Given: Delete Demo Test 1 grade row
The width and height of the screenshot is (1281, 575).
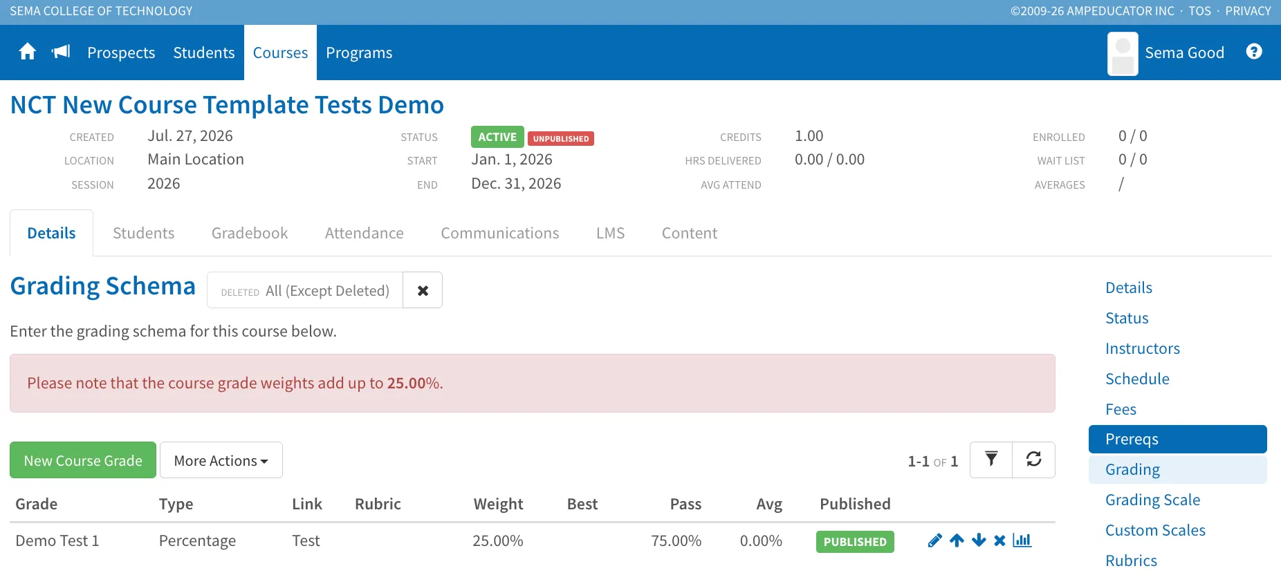Looking at the screenshot, I should tap(999, 540).
